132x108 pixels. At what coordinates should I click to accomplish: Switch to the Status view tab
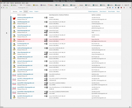click(x=31, y=12)
